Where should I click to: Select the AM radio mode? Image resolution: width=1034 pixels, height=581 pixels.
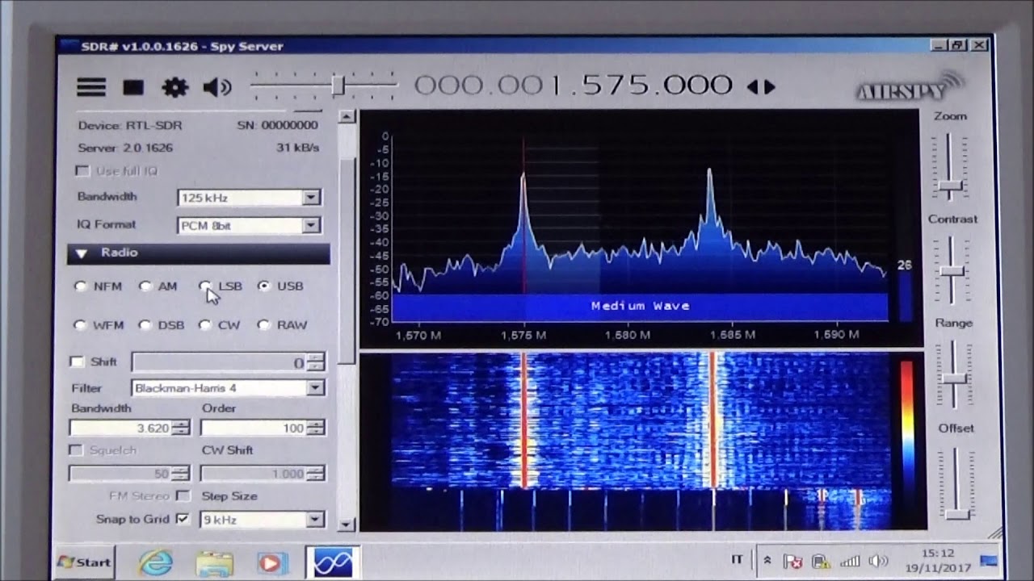click(145, 286)
